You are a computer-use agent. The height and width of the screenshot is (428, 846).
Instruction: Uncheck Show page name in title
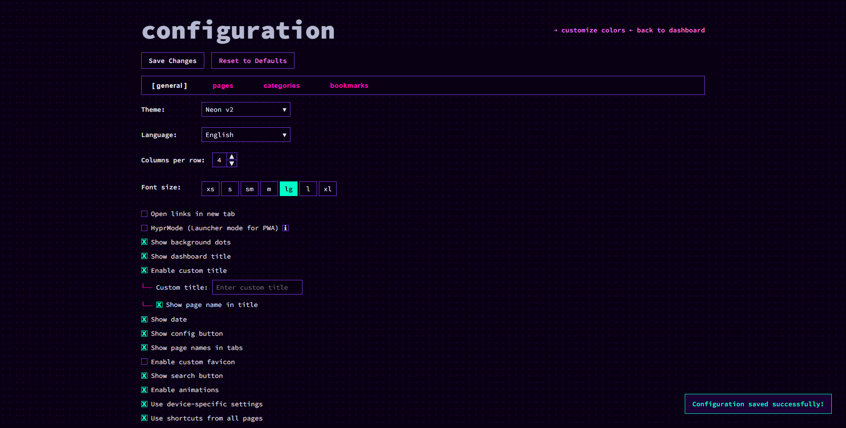point(159,305)
